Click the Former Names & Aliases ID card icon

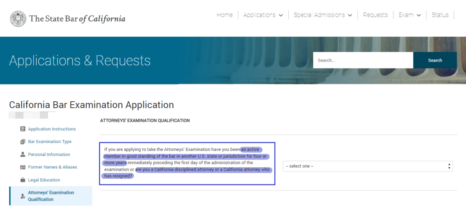click(22, 167)
